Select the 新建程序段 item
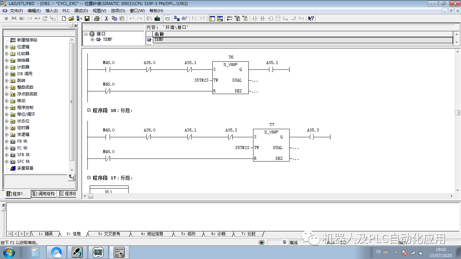Screen dimensions: 461x259 (x=27, y=40)
